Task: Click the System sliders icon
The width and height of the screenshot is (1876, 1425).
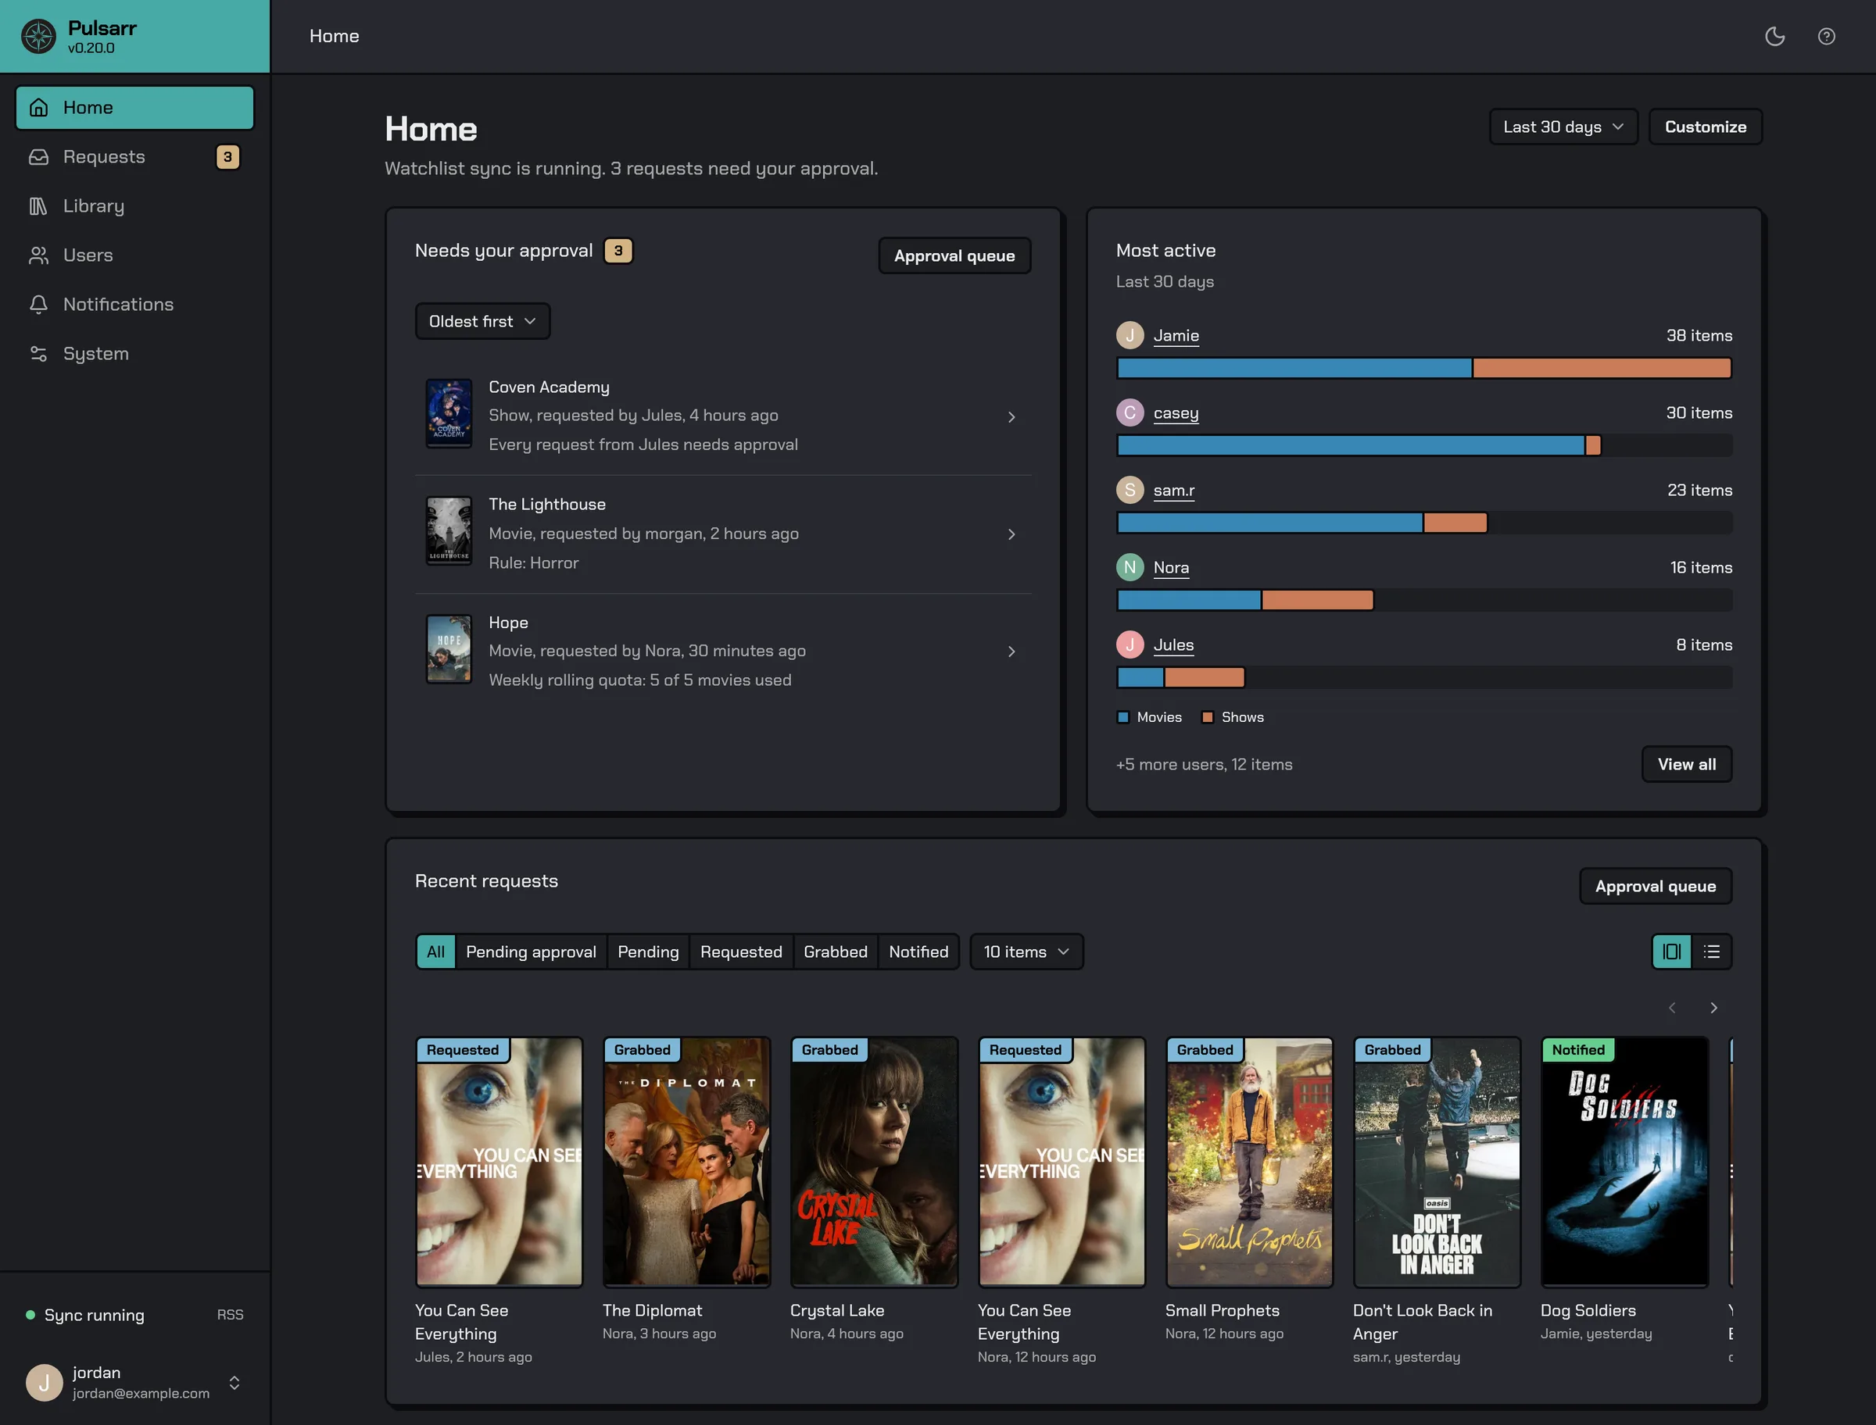Action: 39,354
